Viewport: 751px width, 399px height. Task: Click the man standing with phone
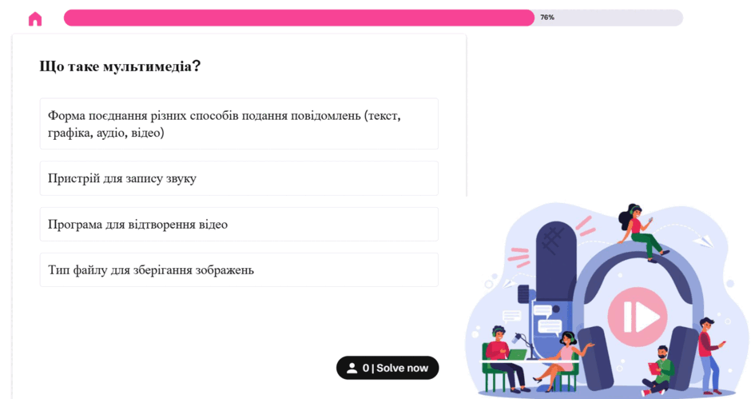pos(711,356)
